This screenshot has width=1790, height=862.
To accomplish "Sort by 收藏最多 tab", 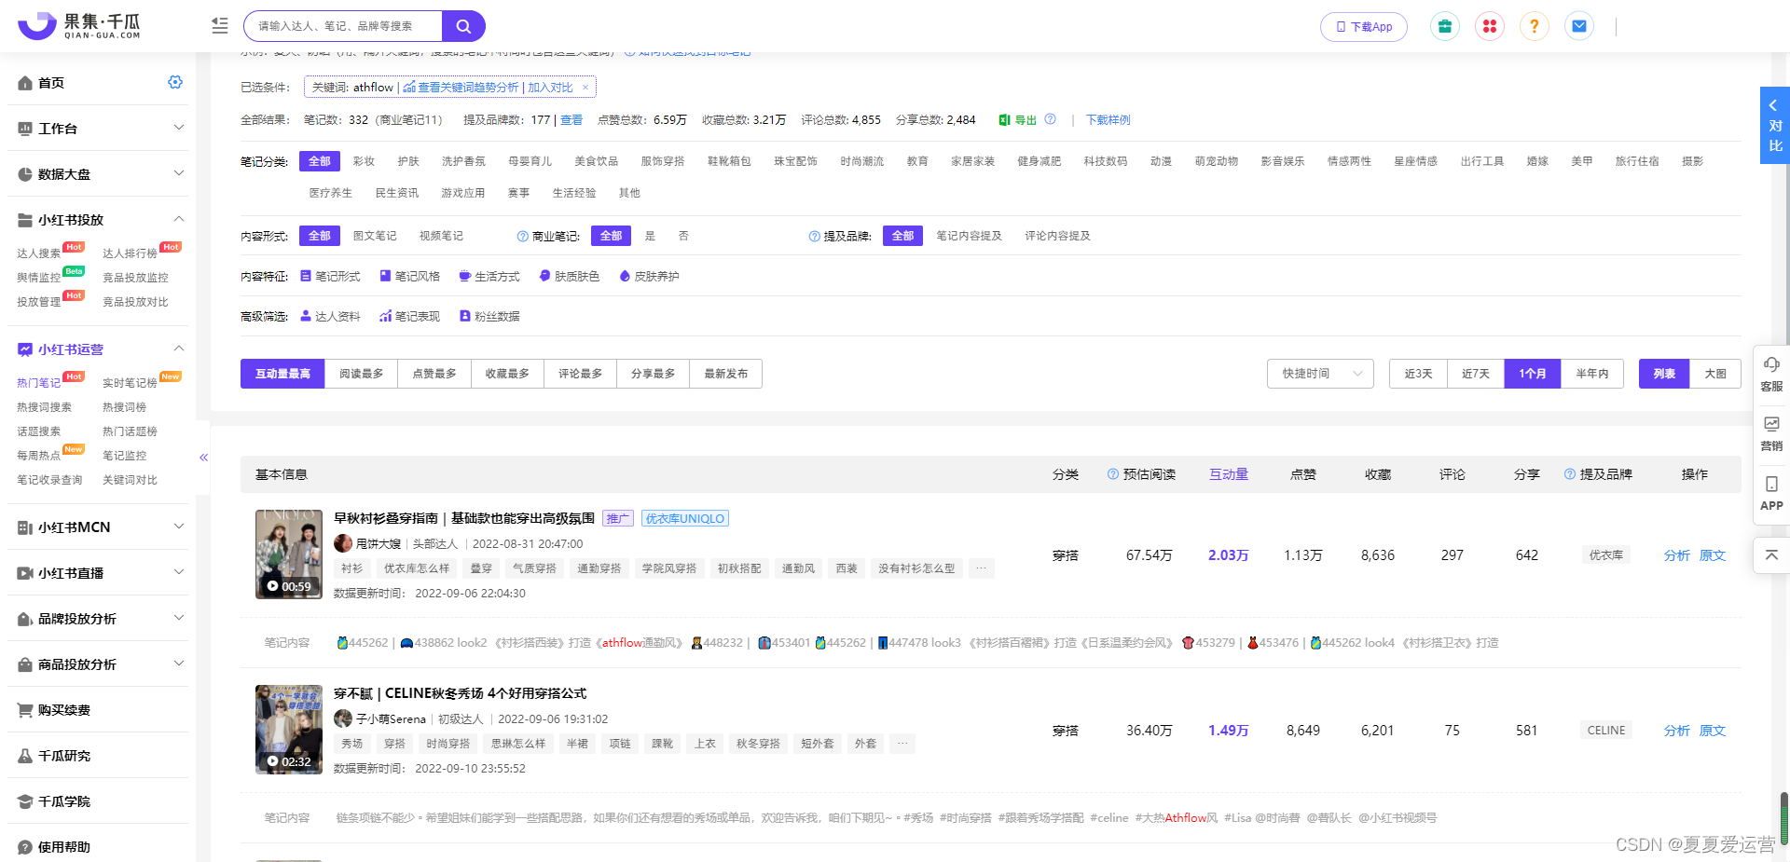I will point(507,374).
